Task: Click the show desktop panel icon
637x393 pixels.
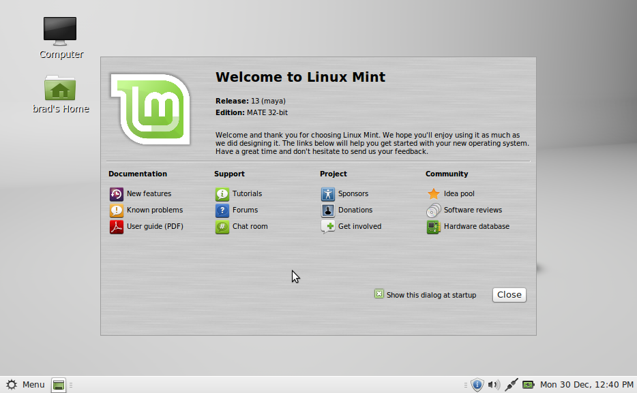Action: coord(59,385)
